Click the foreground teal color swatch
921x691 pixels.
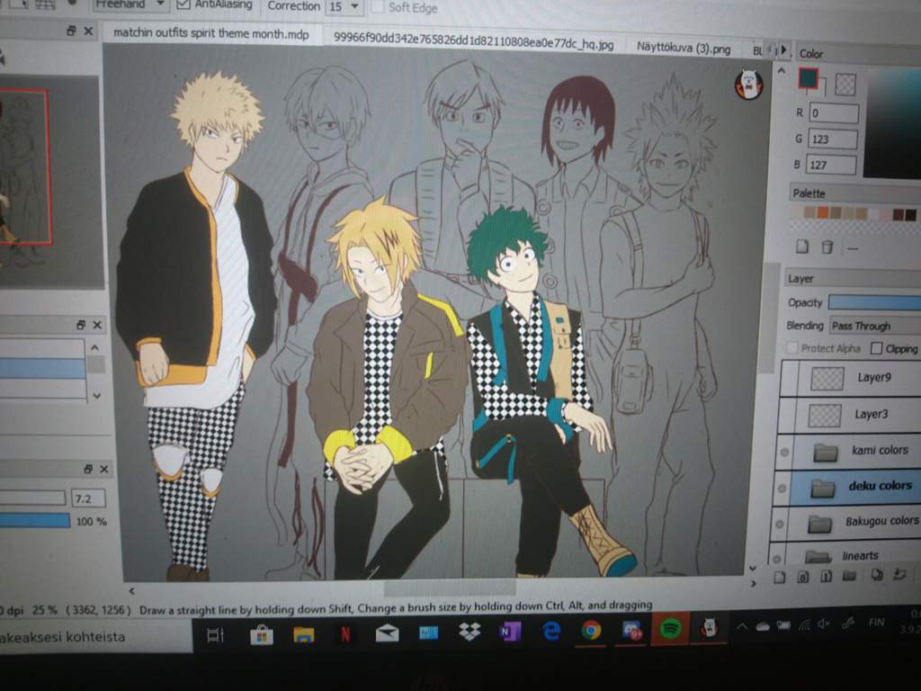(x=809, y=79)
